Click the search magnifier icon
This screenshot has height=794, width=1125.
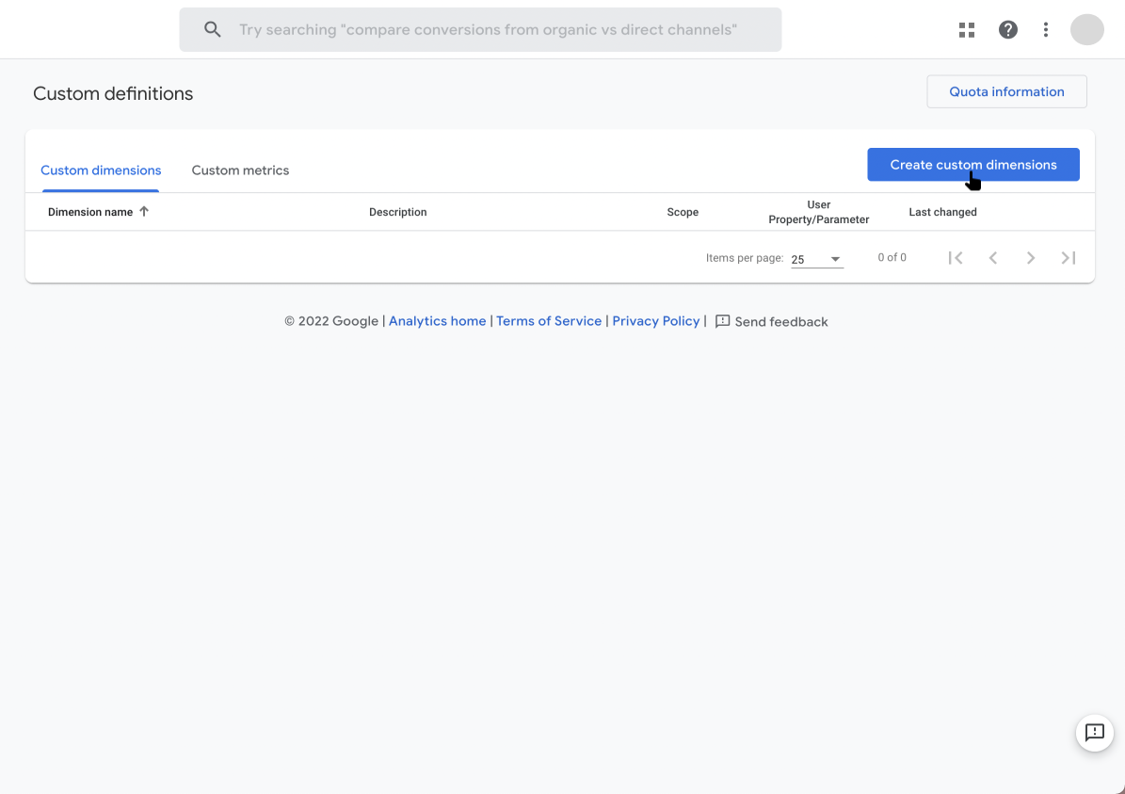coord(213,30)
